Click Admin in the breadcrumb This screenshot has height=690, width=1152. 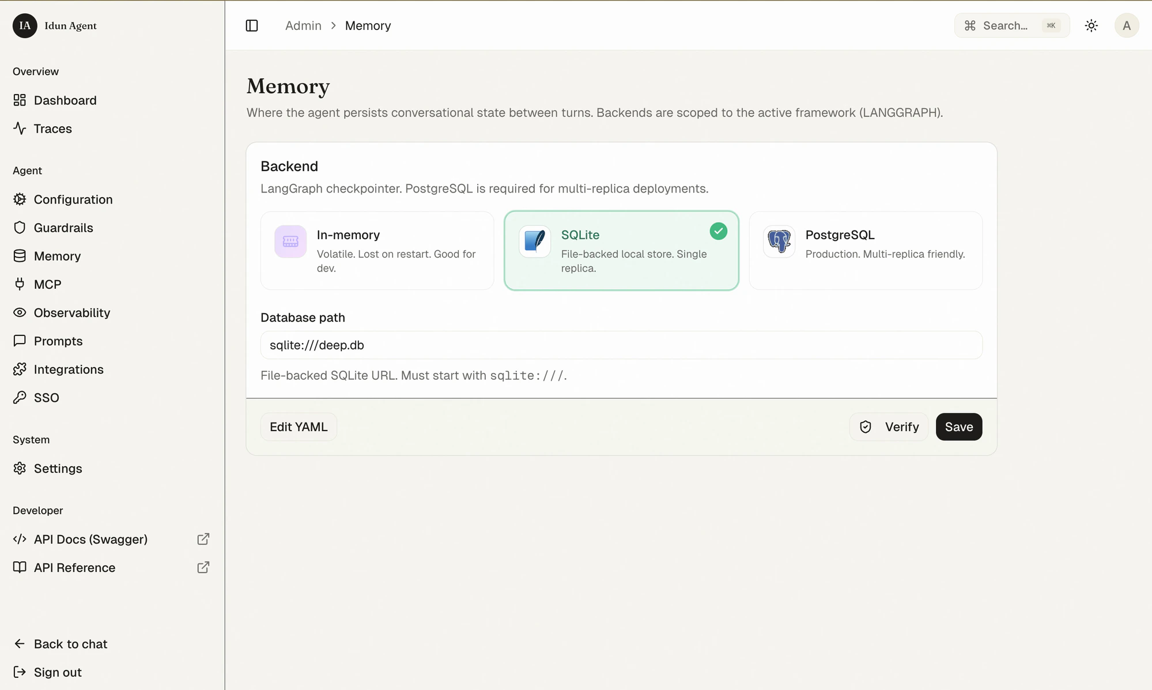[x=303, y=25]
